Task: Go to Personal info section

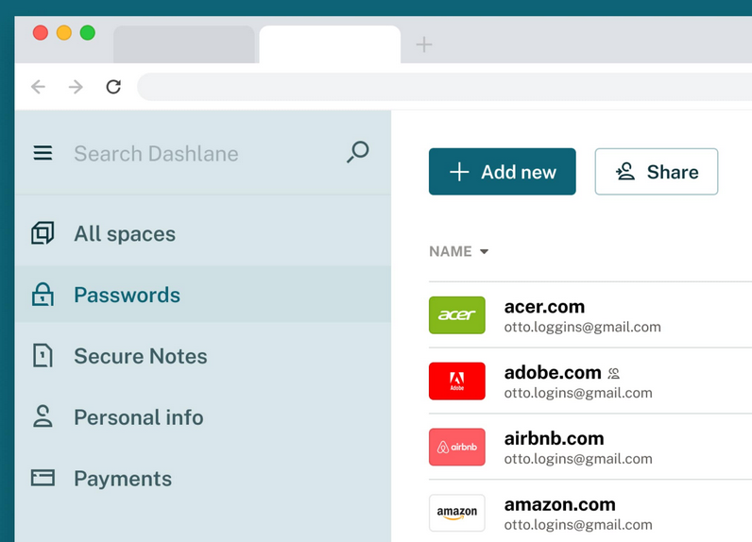Action: tap(138, 417)
